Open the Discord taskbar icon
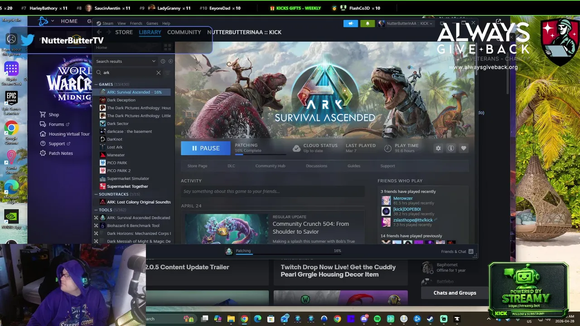Viewport: 580px width, 326px height. (x=364, y=319)
